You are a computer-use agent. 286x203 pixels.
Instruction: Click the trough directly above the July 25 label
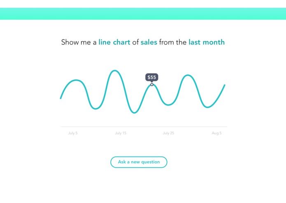click(x=168, y=105)
